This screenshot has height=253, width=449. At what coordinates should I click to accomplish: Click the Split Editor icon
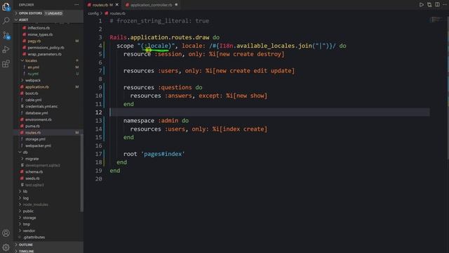[x=437, y=5]
